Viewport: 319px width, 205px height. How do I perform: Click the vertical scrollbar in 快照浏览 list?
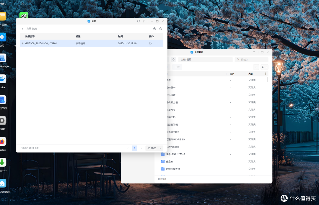tap(267, 79)
